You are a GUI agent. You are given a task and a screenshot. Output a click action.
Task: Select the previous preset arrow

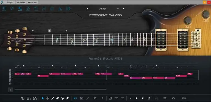(x=87, y=9)
